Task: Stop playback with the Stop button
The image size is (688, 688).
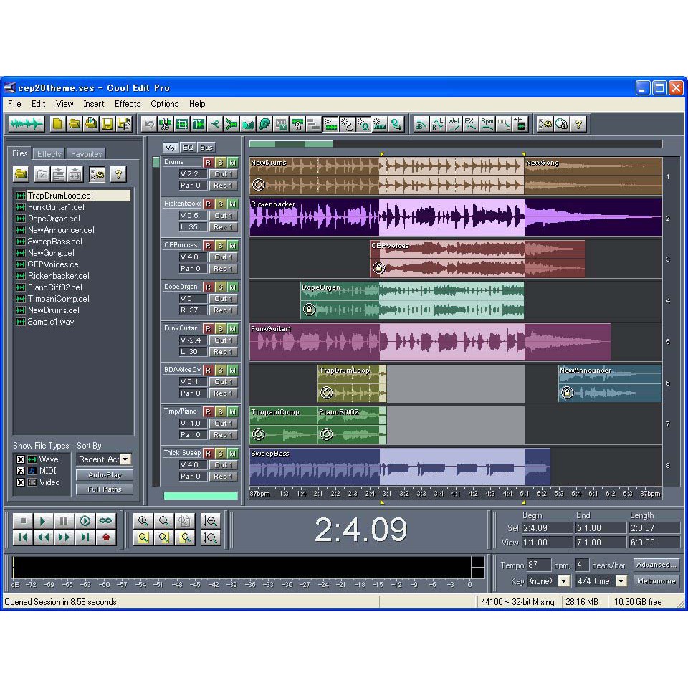Action: click(x=23, y=521)
